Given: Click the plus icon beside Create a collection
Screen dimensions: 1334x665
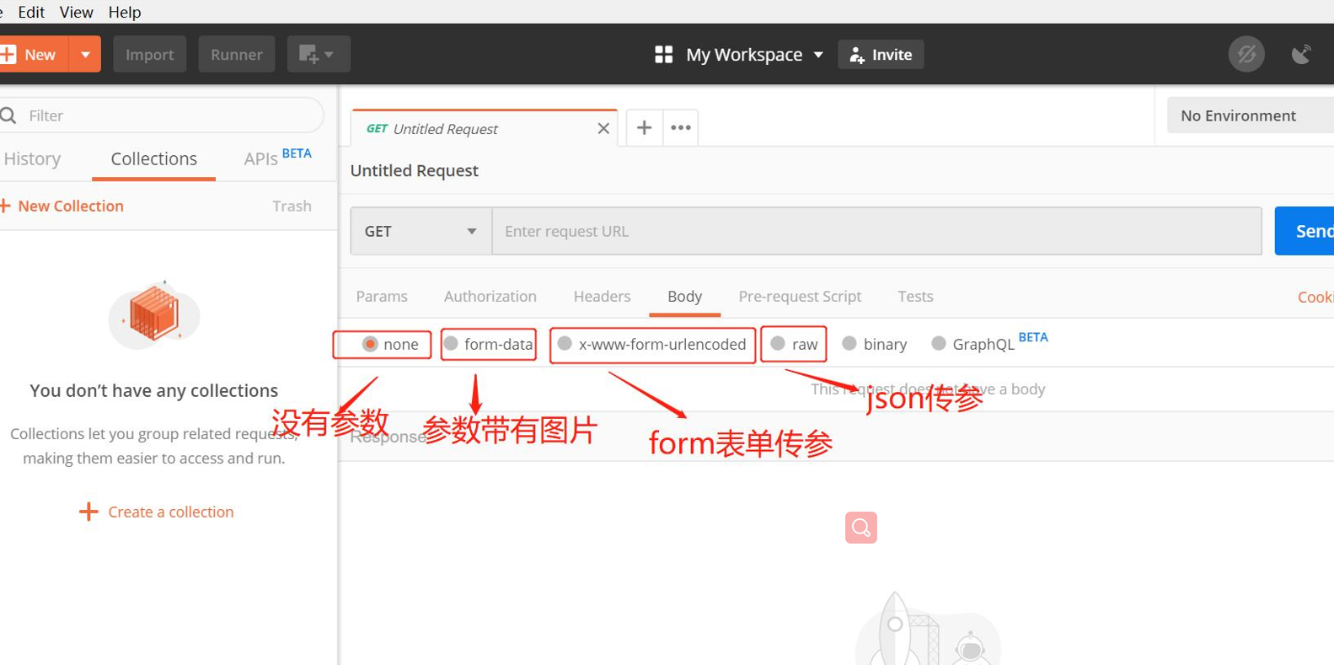Looking at the screenshot, I should point(88,512).
